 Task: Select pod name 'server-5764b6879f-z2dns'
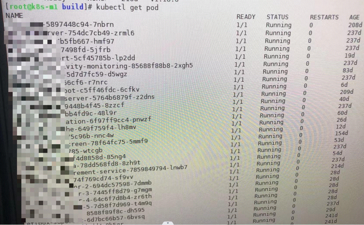[x=110, y=97]
